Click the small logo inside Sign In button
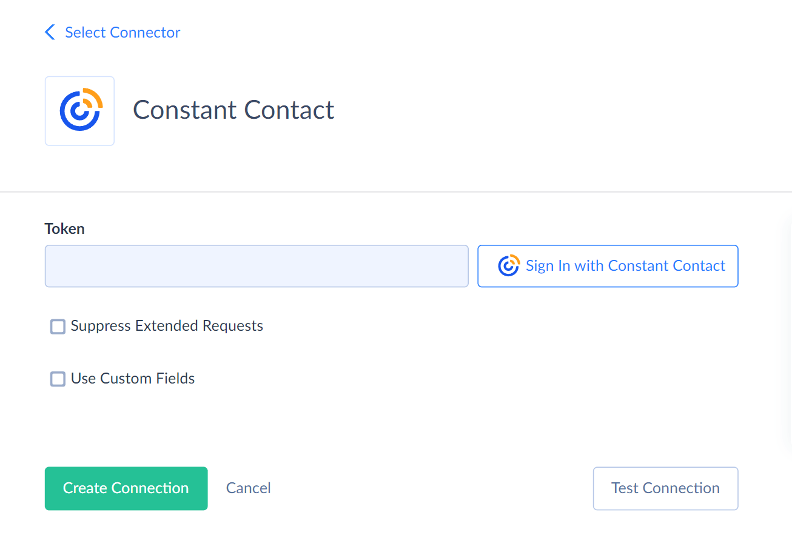This screenshot has height=558, width=792. click(509, 265)
